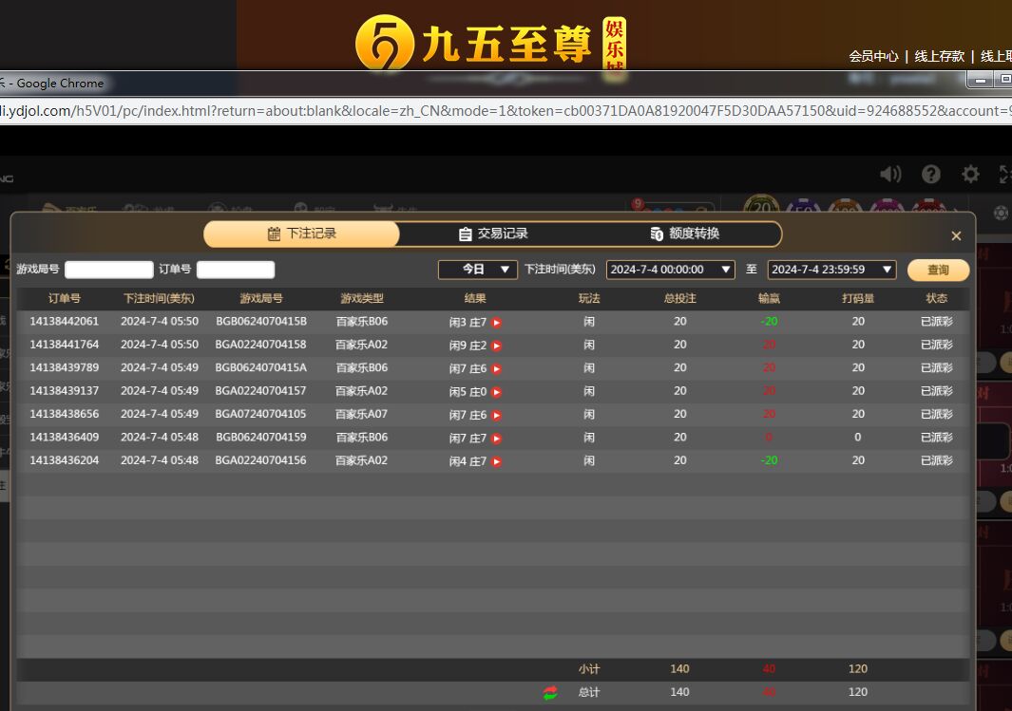Screen dimensions: 1012x711
Task: Mute sound with the speaker icon
Action: coord(890,174)
